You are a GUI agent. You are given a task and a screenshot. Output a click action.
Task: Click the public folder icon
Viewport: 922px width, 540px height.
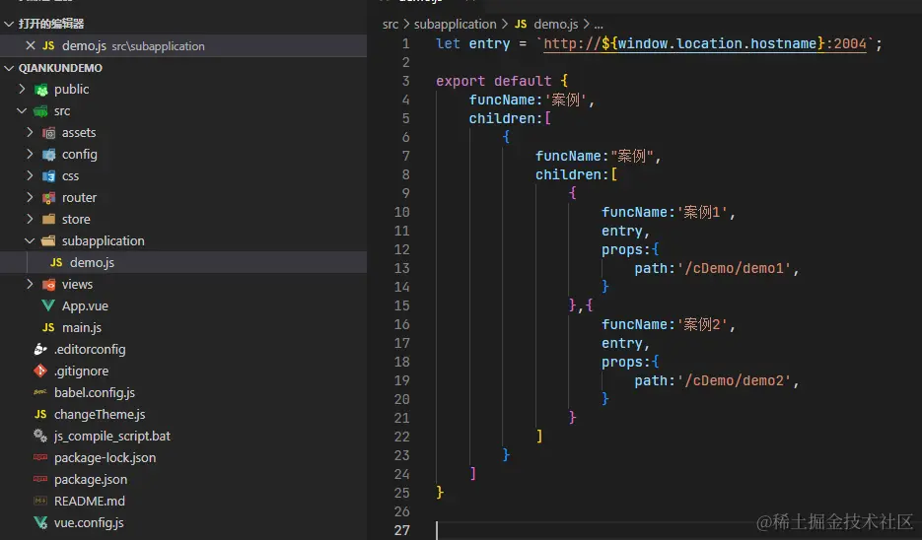pos(41,90)
